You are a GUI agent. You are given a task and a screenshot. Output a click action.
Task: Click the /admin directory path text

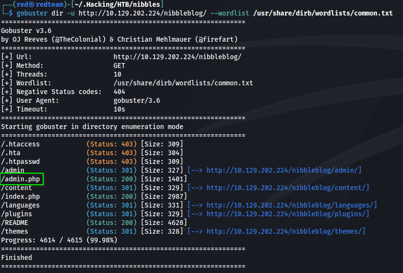click(x=13, y=170)
